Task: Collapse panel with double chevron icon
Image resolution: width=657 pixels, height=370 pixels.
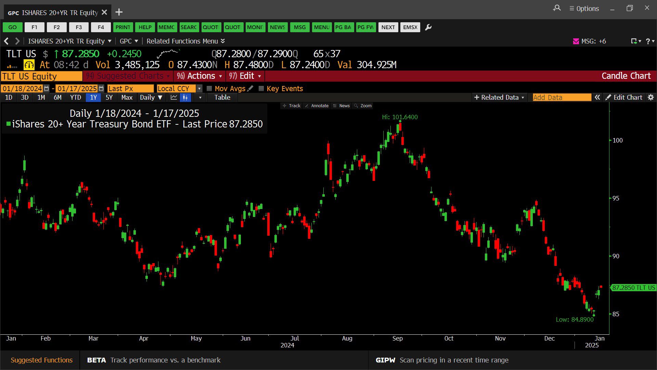Action: (x=597, y=98)
